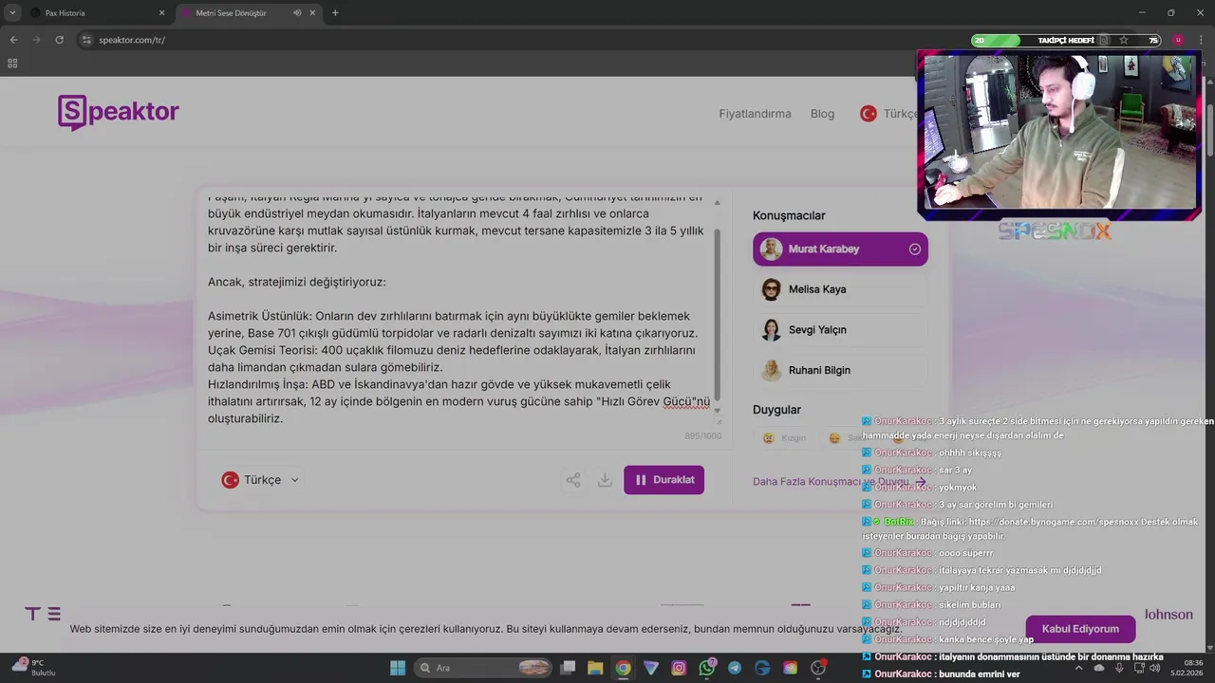Click the text area vertical scrollbar
This screenshot has height=683, width=1215.
717,313
